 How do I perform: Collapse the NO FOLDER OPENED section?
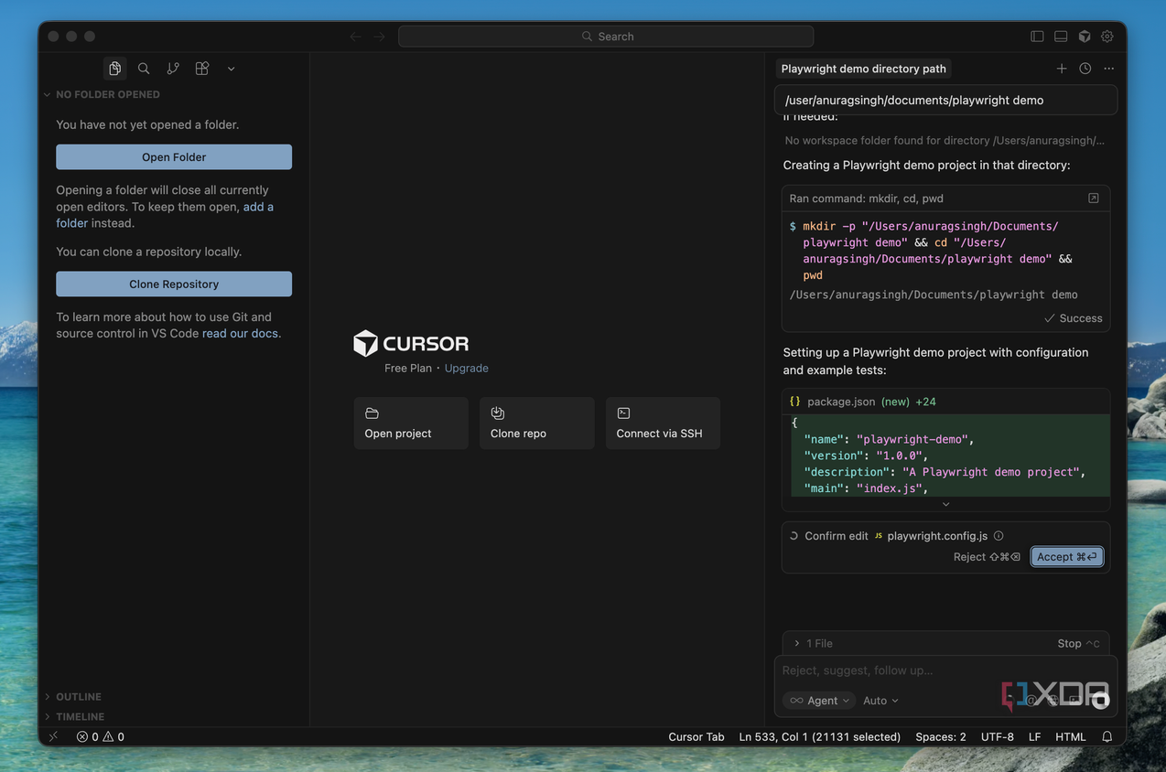[x=108, y=94]
